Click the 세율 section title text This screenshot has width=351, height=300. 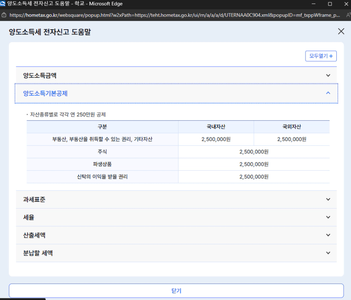coord(29,217)
